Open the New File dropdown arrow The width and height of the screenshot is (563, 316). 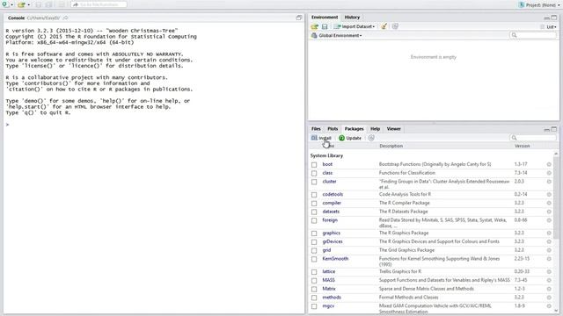[x=11, y=5]
